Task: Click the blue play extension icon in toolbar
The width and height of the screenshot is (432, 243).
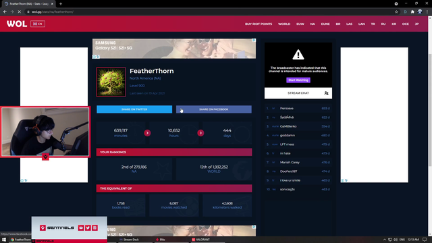Action: [x=405, y=12]
